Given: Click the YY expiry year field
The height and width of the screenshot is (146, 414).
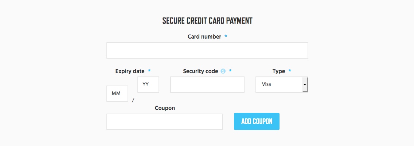Looking at the screenshot, I should (x=148, y=85).
